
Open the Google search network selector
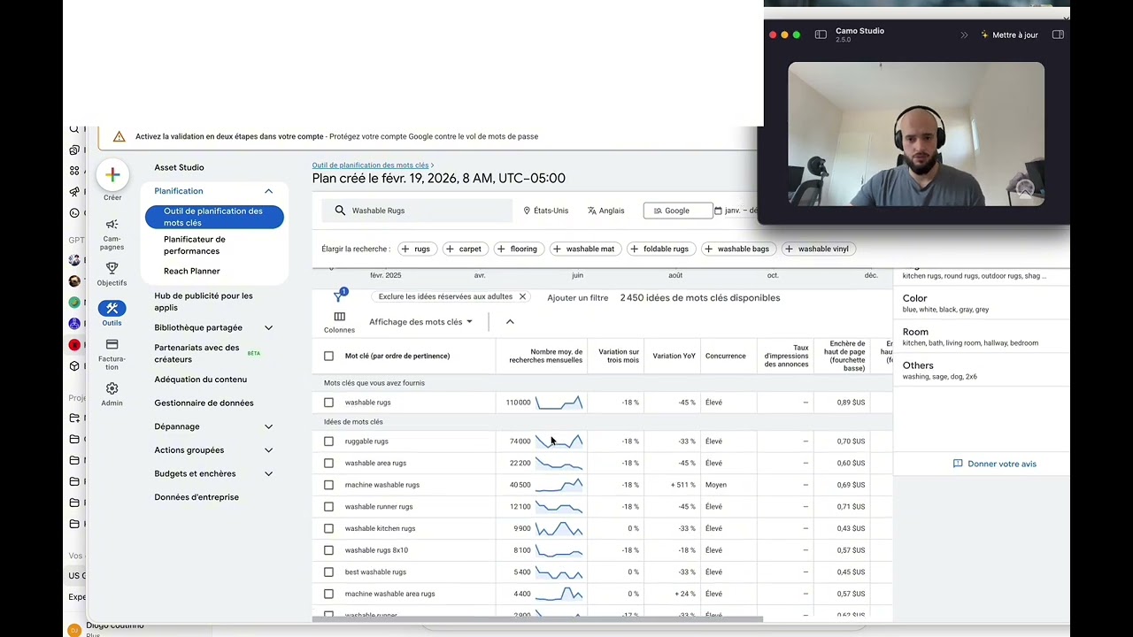(x=677, y=211)
